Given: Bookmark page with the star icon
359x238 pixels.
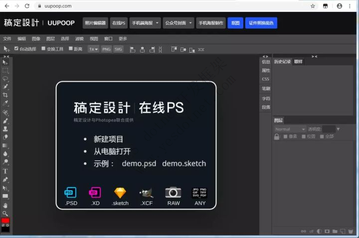Looking at the screenshot, I should [x=313, y=6].
